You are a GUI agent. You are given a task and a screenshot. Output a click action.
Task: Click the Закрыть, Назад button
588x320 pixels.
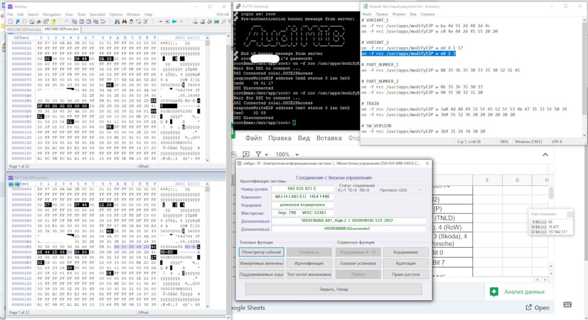click(x=333, y=289)
